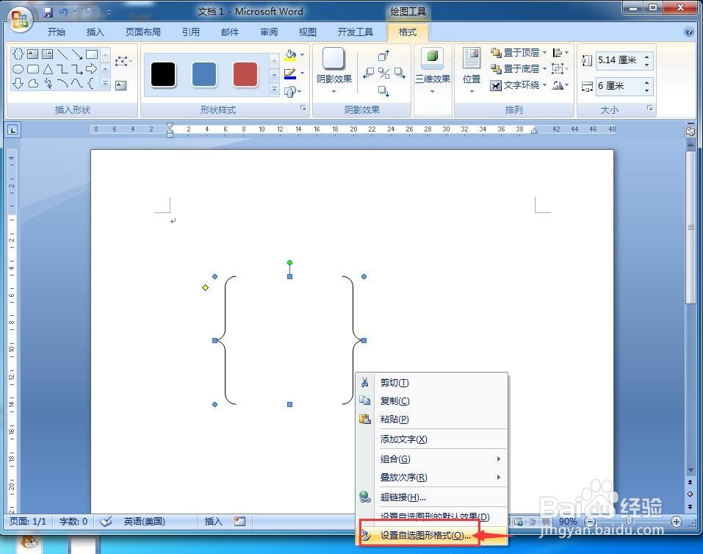Switch to the 插入 ribbon tab
The width and height of the screenshot is (703, 554).
point(95,32)
